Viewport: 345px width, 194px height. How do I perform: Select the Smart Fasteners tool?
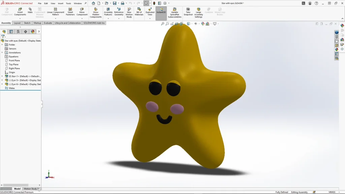[70, 11]
